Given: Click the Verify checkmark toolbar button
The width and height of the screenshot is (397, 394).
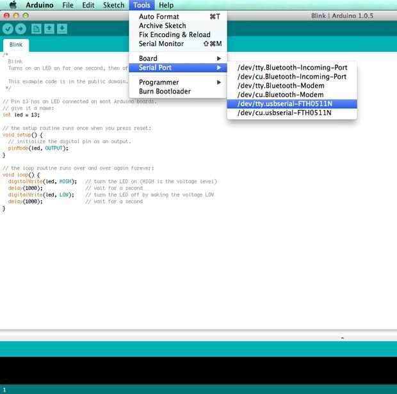Looking at the screenshot, I should [8, 29].
